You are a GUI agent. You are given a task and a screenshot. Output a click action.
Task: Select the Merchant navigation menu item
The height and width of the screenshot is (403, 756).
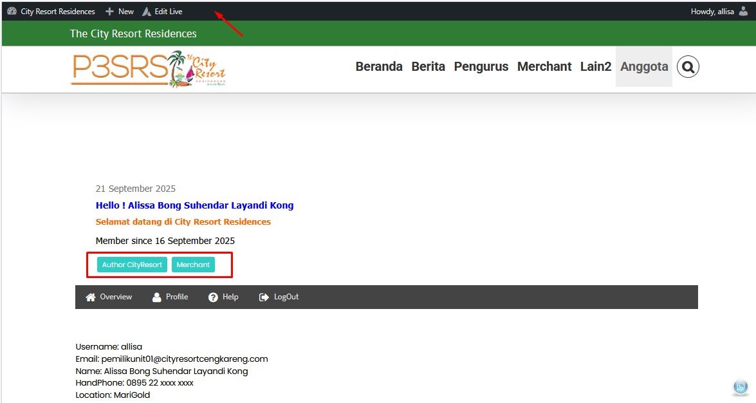(x=544, y=67)
